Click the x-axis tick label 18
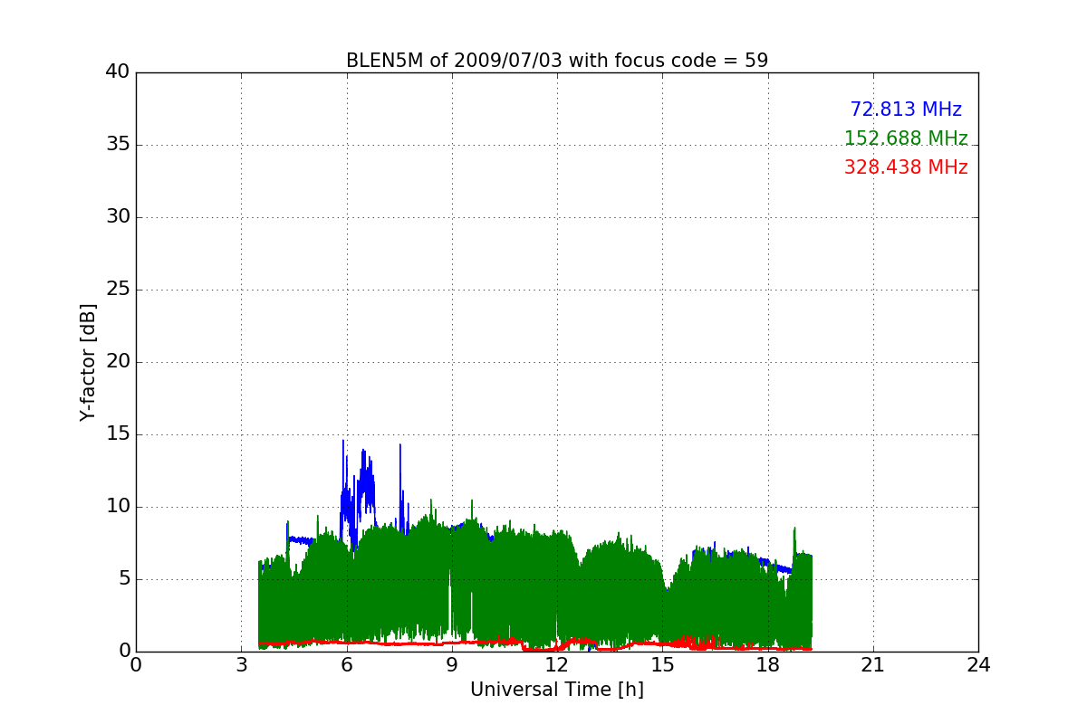 point(768,664)
